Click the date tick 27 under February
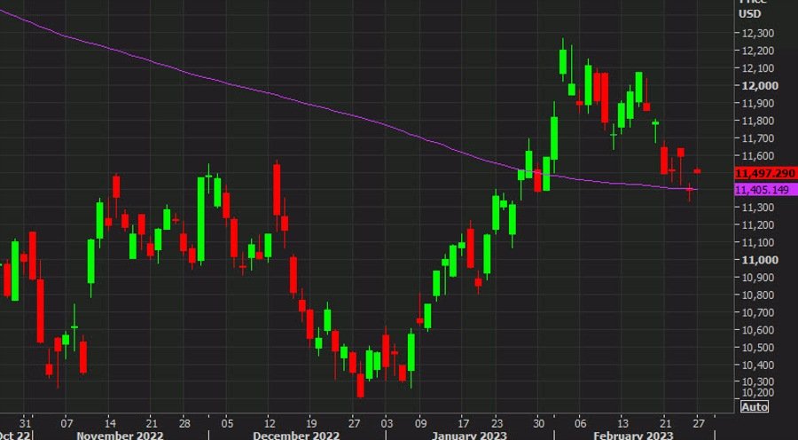The height and width of the screenshot is (440, 798). (x=698, y=422)
